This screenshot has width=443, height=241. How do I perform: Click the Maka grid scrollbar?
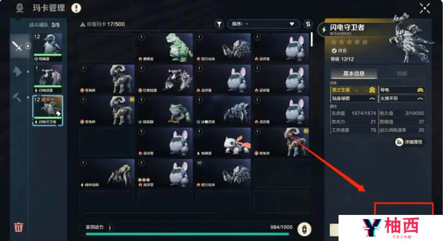[x=311, y=40]
